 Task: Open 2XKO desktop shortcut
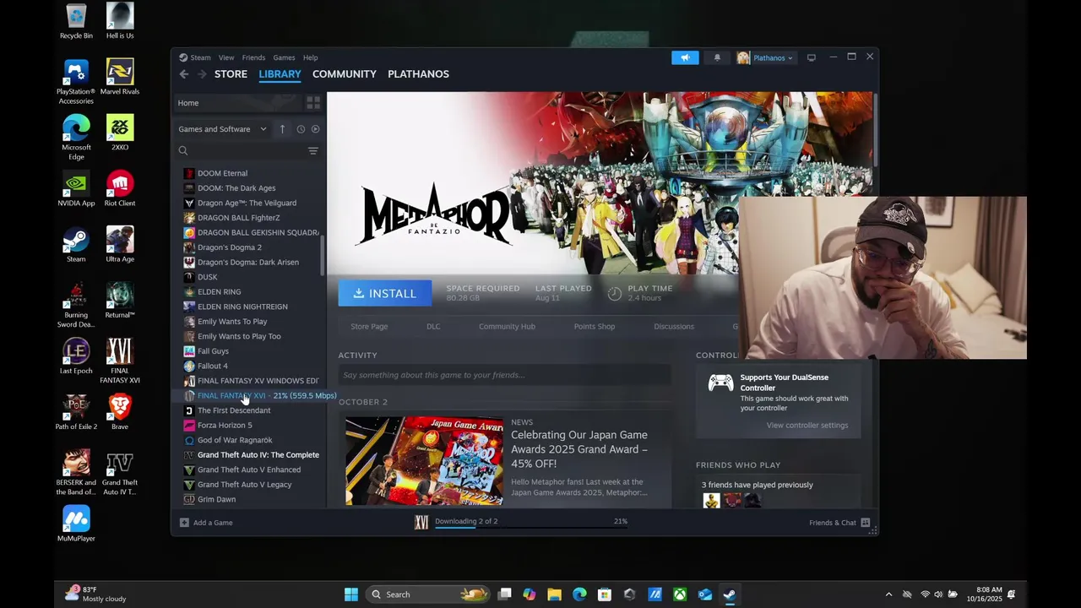point(120,133)
